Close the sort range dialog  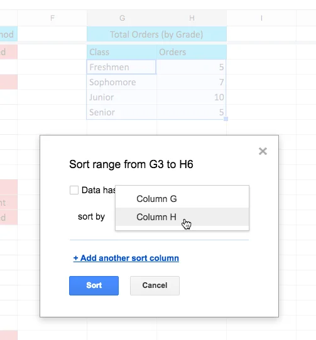tap(263, 151)
